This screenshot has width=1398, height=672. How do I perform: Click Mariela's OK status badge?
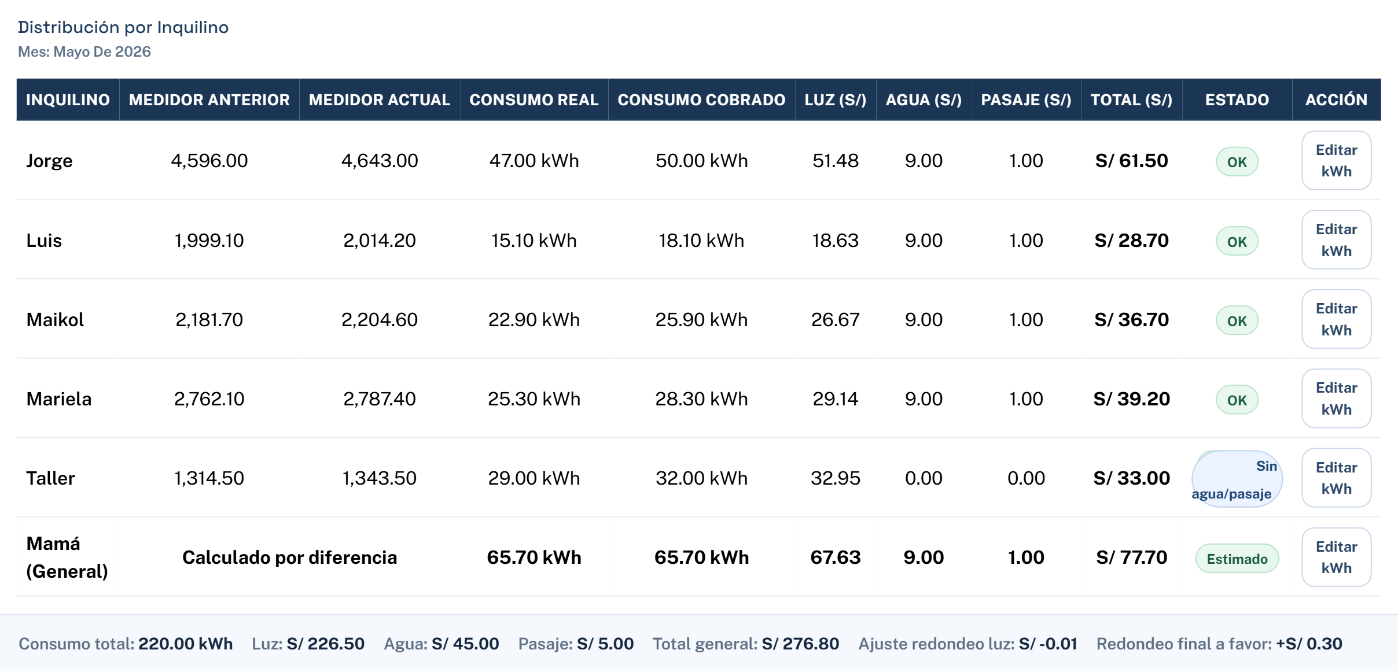(1237, 400)
